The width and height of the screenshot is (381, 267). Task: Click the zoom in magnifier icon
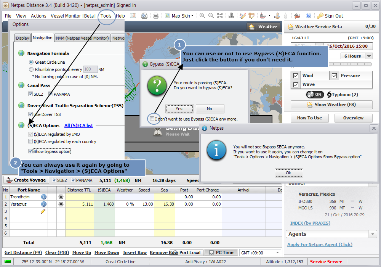click(202, 16)
